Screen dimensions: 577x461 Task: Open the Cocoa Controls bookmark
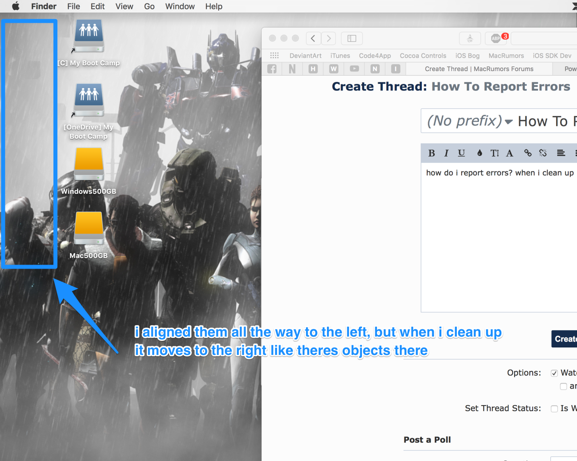pos(423,56)
